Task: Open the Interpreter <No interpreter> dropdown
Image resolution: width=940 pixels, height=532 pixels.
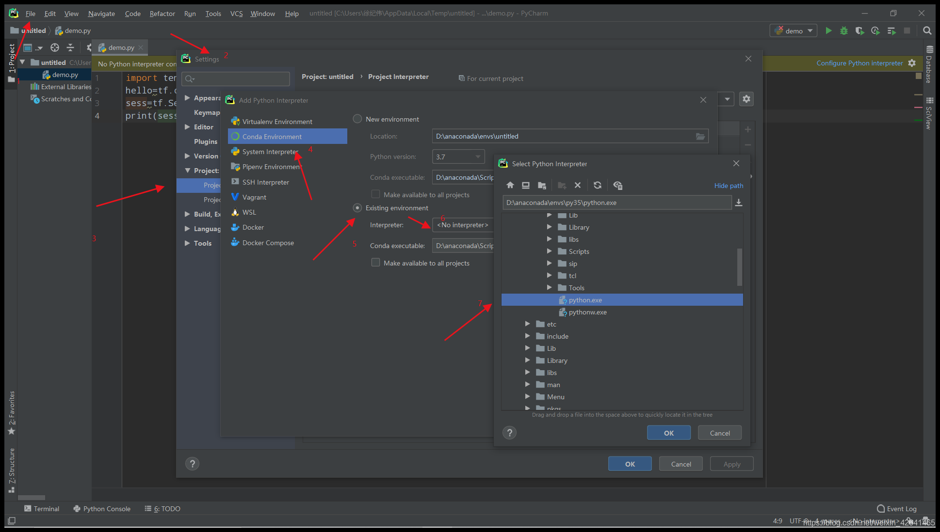Action: pyautogui.click(x=463, y=225)
